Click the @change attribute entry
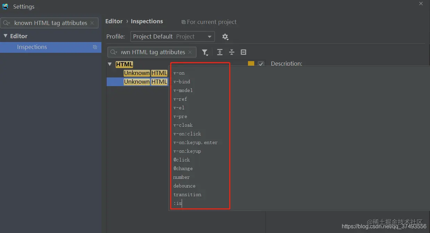Viewport: 430px width, 233px height. pos(183,168)
